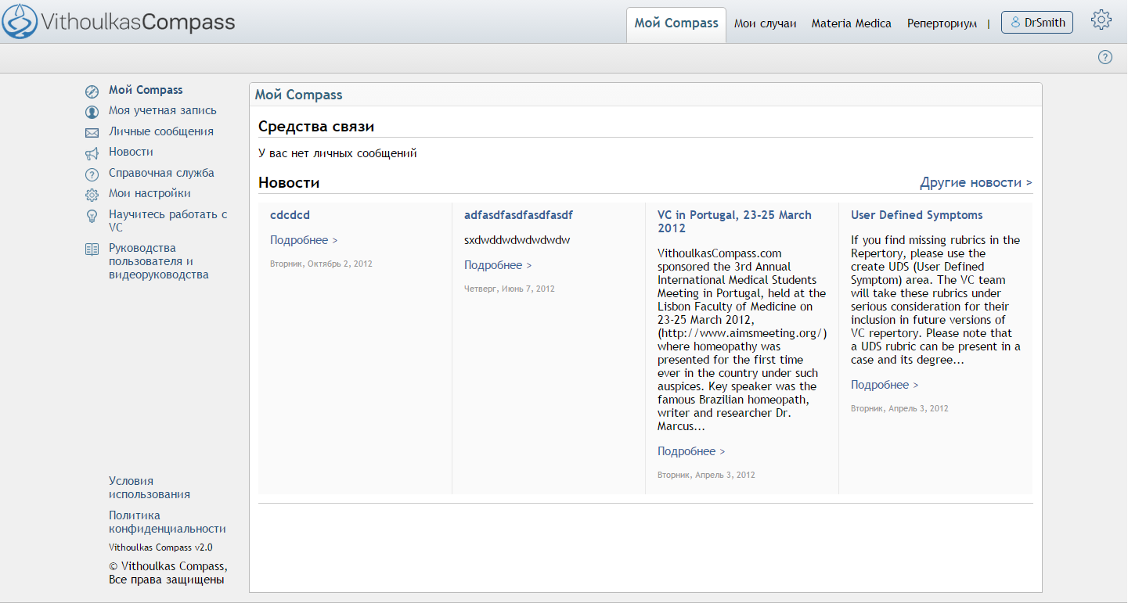Click the date Четверг, Июнь 7, 2012
Viewport: 1128px width, 603px height.
pos(509,289)
